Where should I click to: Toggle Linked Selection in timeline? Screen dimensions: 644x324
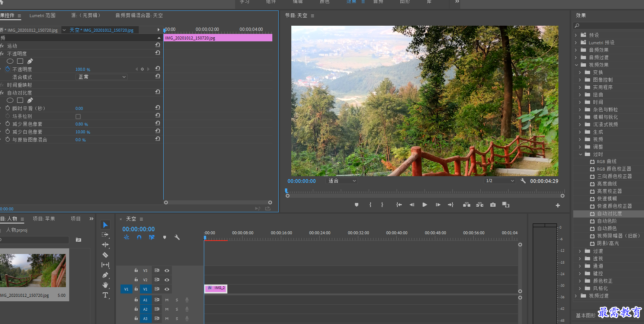coord(152,237)
